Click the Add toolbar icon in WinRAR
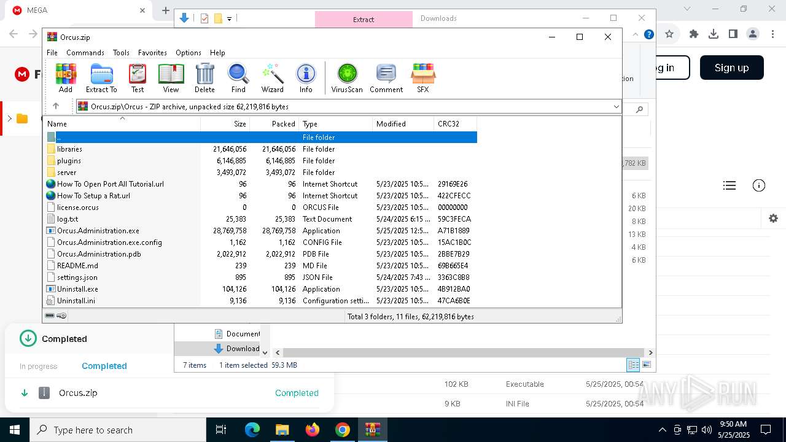Image resolution: width=786 pixels, height=442 pixels. click(x=66, y=78)
